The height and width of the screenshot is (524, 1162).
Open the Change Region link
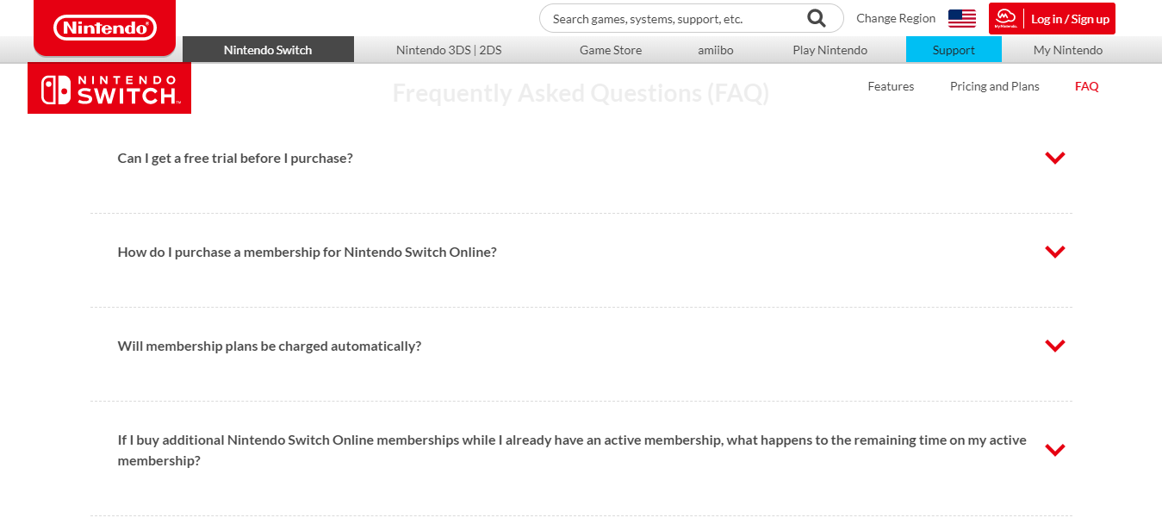pos(896,18)
